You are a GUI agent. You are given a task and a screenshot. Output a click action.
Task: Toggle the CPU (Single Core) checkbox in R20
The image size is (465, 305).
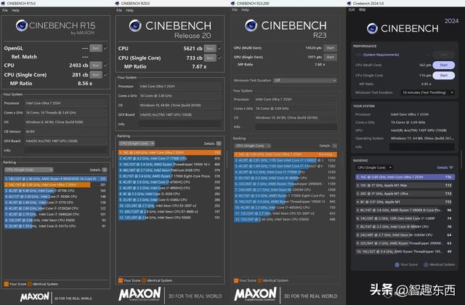coord(219,58)
